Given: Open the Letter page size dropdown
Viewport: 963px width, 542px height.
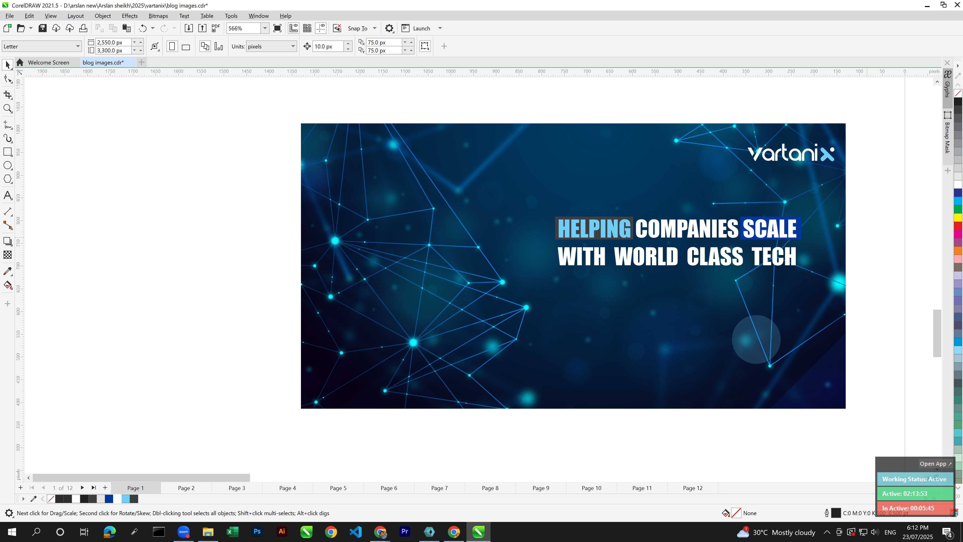Looking at the screenshot, I should pos(41,46).
